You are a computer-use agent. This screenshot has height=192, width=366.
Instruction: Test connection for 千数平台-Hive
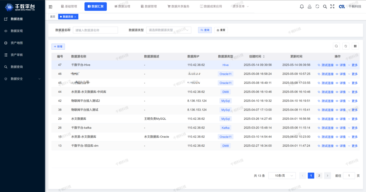pyautogui.click(x=325, y=65)
